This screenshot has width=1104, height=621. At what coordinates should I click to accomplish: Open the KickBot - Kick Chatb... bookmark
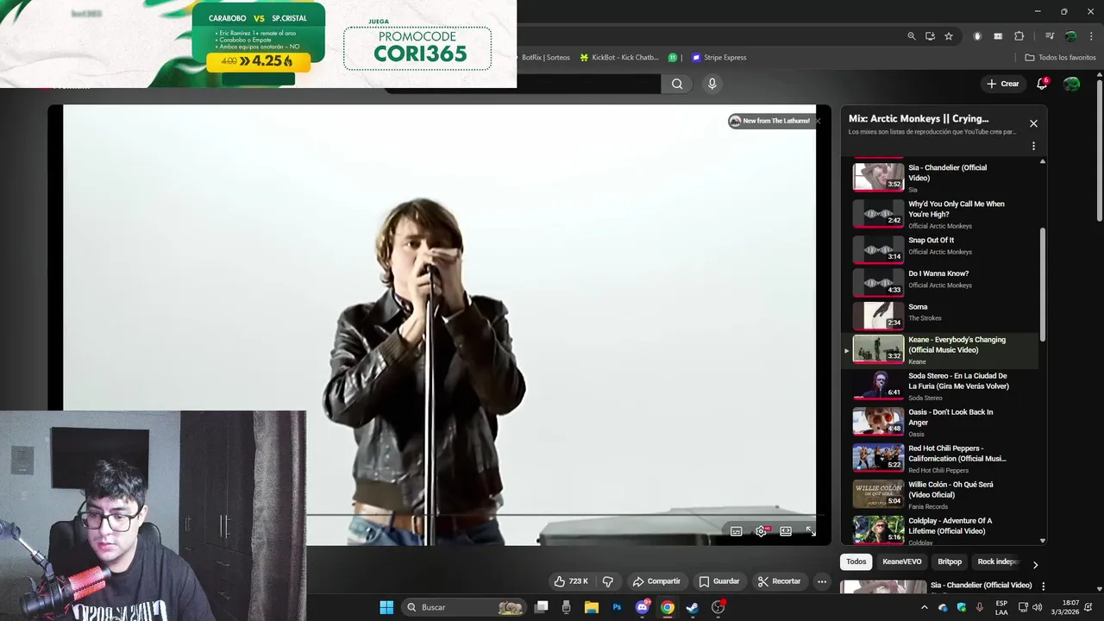click(619, 58)
